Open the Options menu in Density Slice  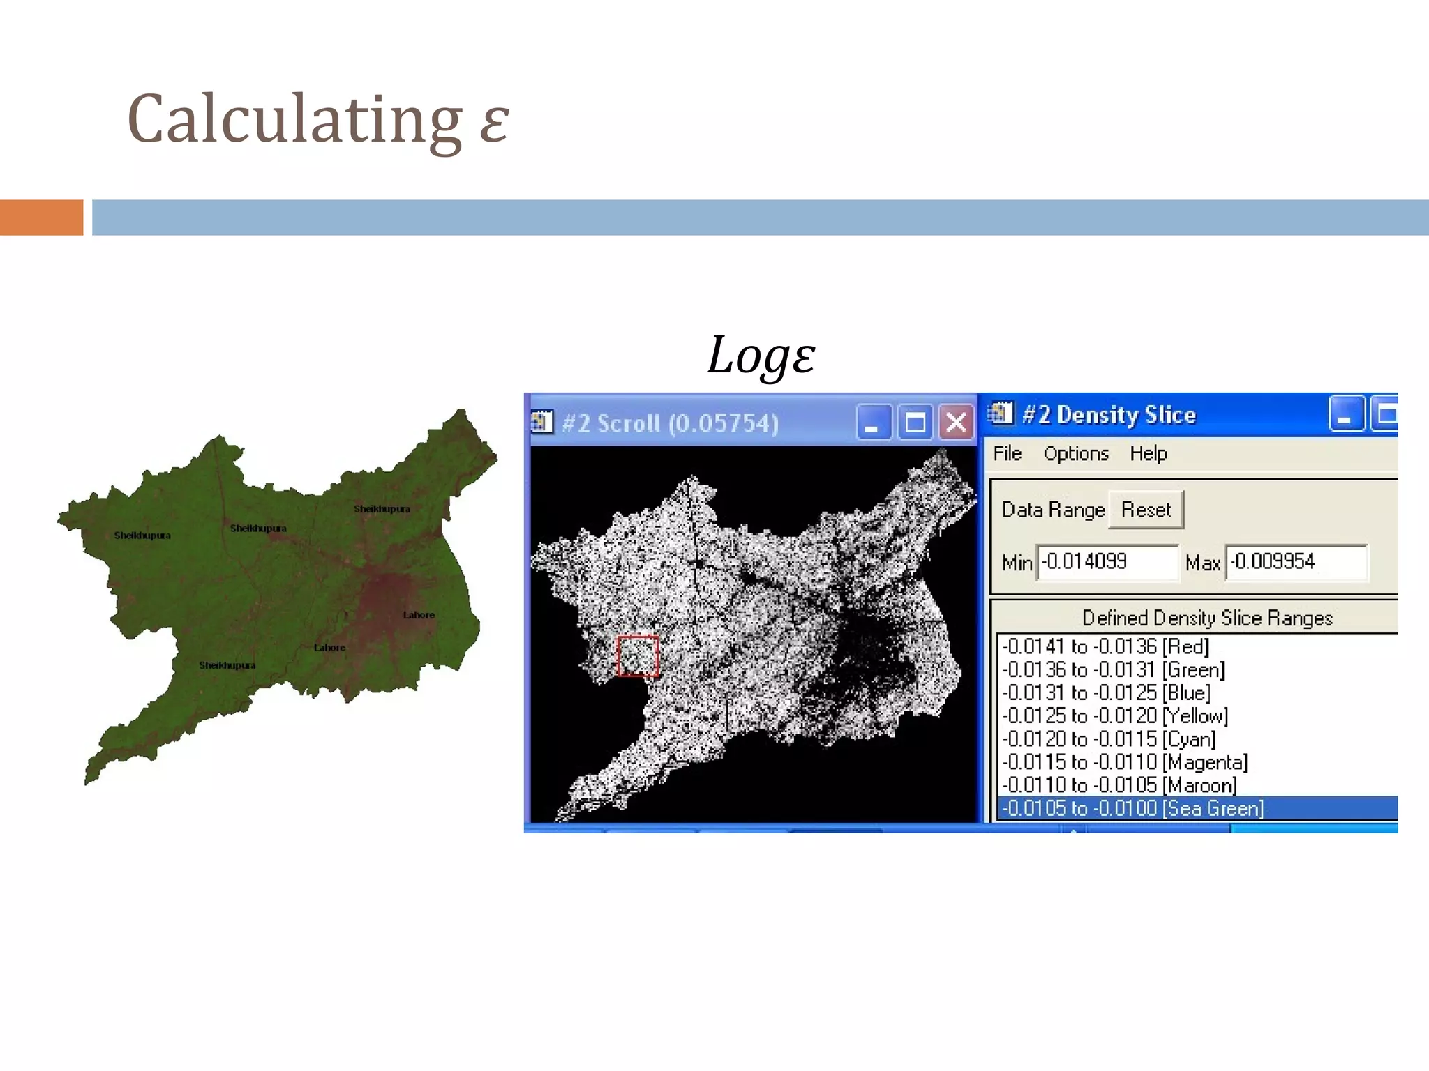[x=1075, y=453]
